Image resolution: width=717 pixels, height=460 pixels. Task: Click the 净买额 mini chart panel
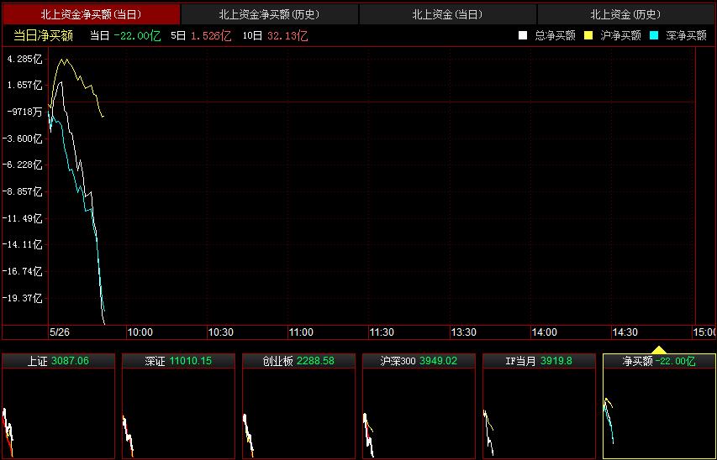659,406
